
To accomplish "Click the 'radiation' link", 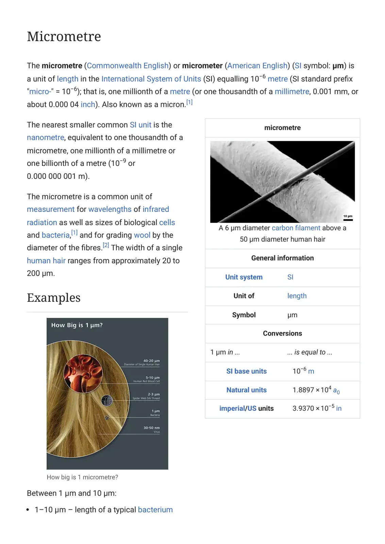I will (x=42, y=222).
